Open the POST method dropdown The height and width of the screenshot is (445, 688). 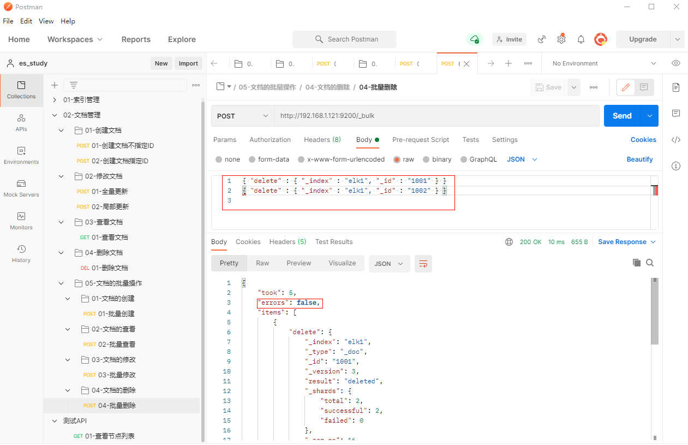click(x=243, y=116)
